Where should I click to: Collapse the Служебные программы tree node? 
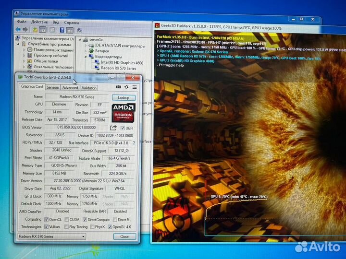(18, 44)
